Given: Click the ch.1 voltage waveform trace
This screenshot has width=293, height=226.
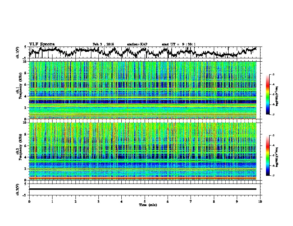Looking at the screenshot, I should 143,52.
